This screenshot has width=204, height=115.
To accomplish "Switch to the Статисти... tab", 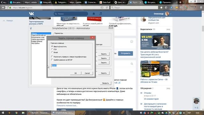I will tap(91, 2).
